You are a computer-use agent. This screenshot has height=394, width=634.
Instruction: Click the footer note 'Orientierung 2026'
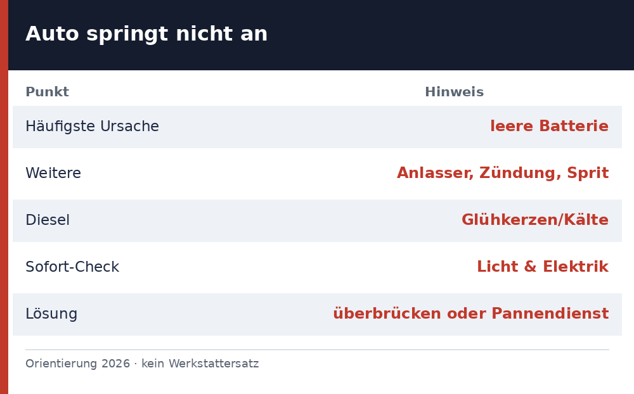tap(77, 364)
